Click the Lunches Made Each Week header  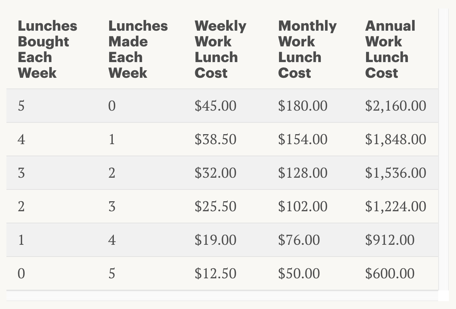pyautogui.click(x=138, y=49)
